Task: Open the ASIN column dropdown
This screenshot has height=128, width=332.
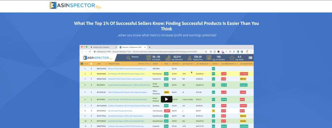Action: point(106,64)
